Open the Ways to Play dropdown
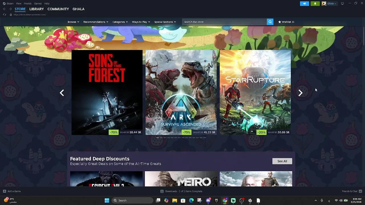 pyautogui.click(x=141, y=22)
